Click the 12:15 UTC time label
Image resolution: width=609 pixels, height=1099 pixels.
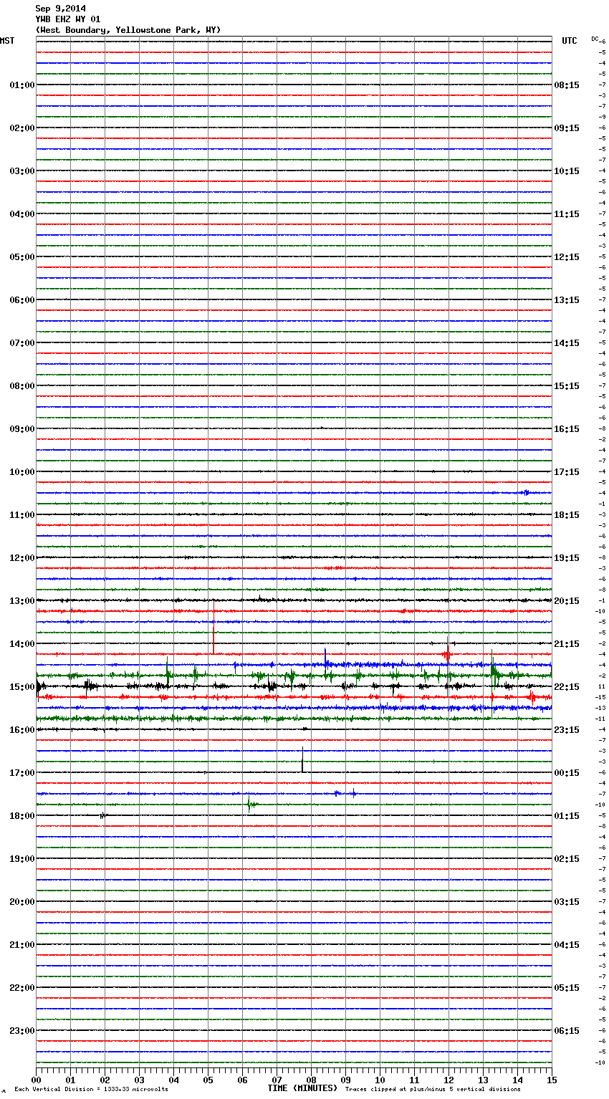pos(567,257)
